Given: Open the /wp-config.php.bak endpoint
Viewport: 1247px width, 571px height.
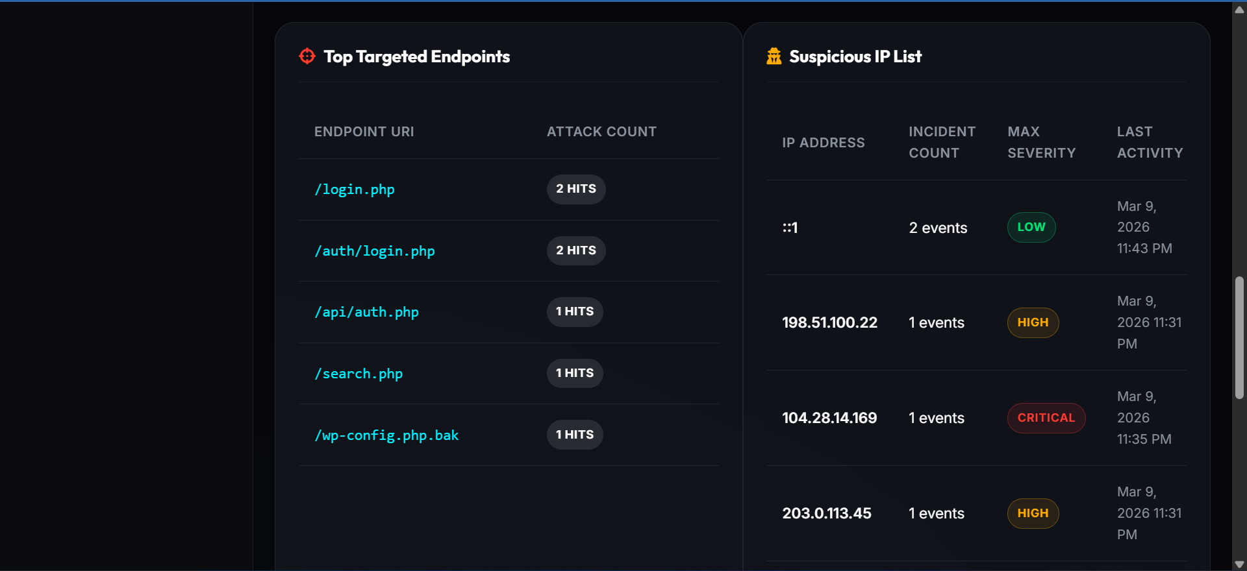Looking at the screenshot, I should (386, 435).
